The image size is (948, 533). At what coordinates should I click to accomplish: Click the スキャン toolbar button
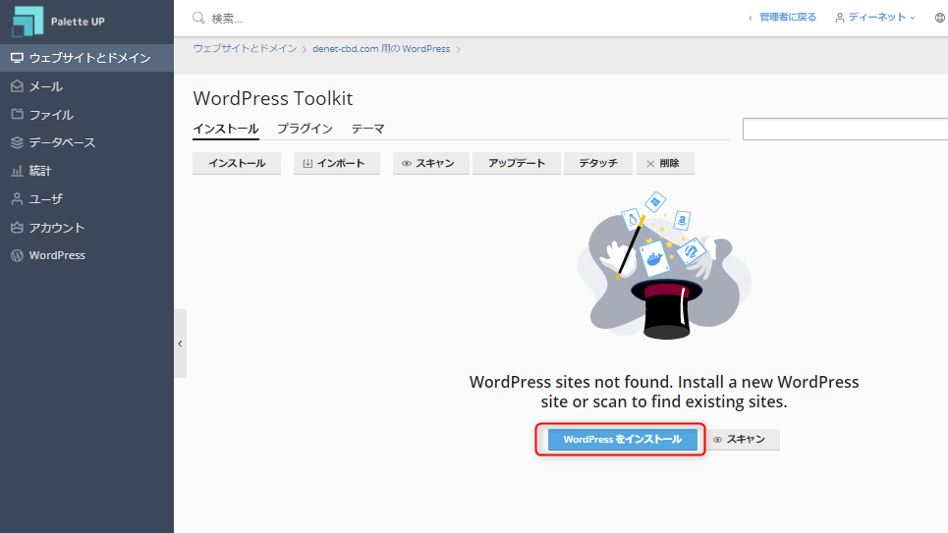(430, 163)
